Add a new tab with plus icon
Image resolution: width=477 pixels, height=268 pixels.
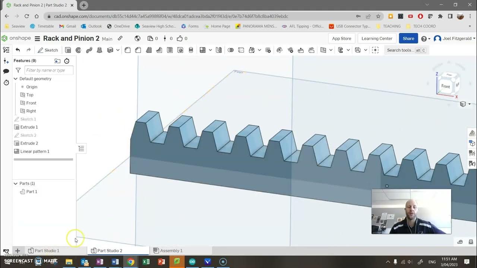(17, 251)
